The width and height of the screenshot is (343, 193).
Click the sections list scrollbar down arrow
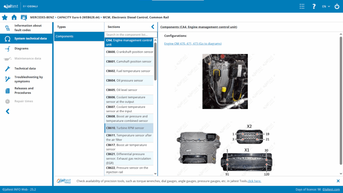click(x=155, y=174)
